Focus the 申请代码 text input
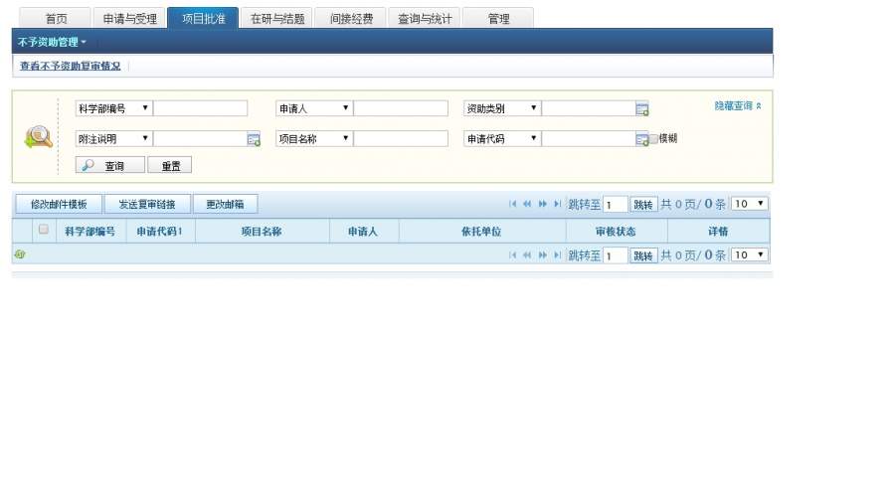The image size is (895, 503). (x=589, y=138)
